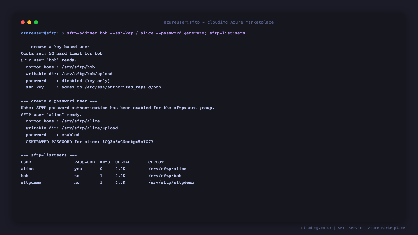The height and width of the screenshot is (235, 418).
Task: Click 'chroot home : /srv/sftp/alice' line
Action: click(x=63, y=121)
